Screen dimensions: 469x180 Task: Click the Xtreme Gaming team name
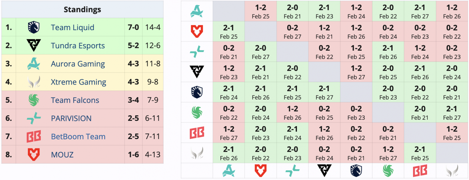[x=78, y=82]
